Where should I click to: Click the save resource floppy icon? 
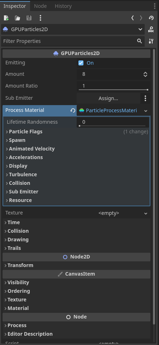[29, 18]
